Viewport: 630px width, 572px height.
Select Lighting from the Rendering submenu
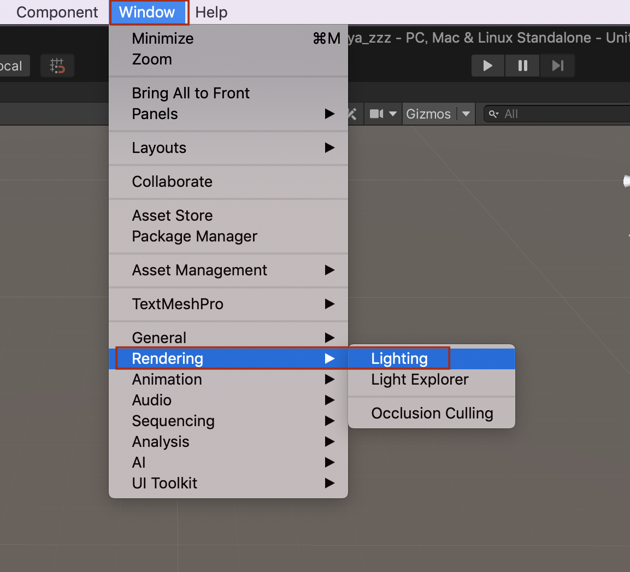pos(399,358)
